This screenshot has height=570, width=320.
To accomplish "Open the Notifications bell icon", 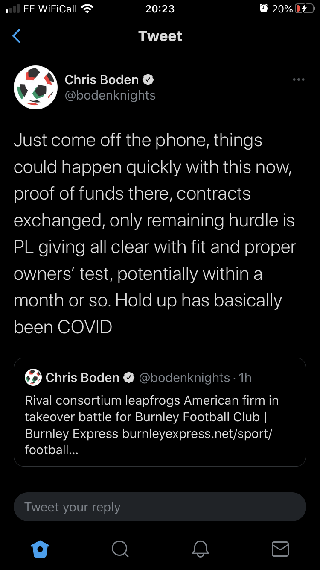I will 200,549.
